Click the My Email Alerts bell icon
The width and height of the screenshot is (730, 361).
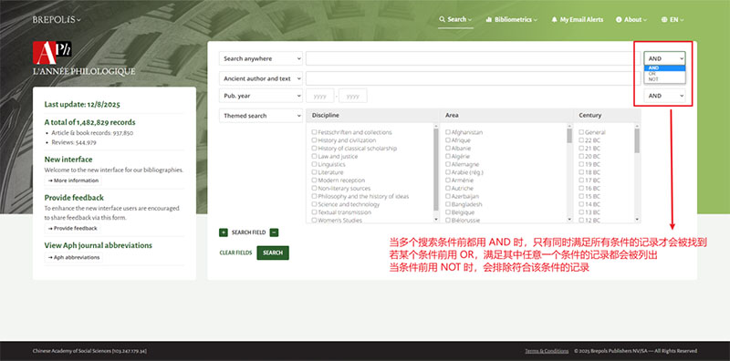point(554,19)
